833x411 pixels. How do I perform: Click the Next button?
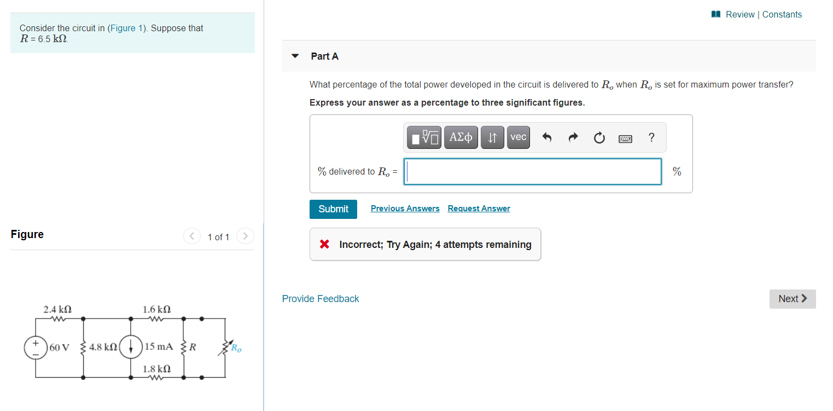pos(793,299)
